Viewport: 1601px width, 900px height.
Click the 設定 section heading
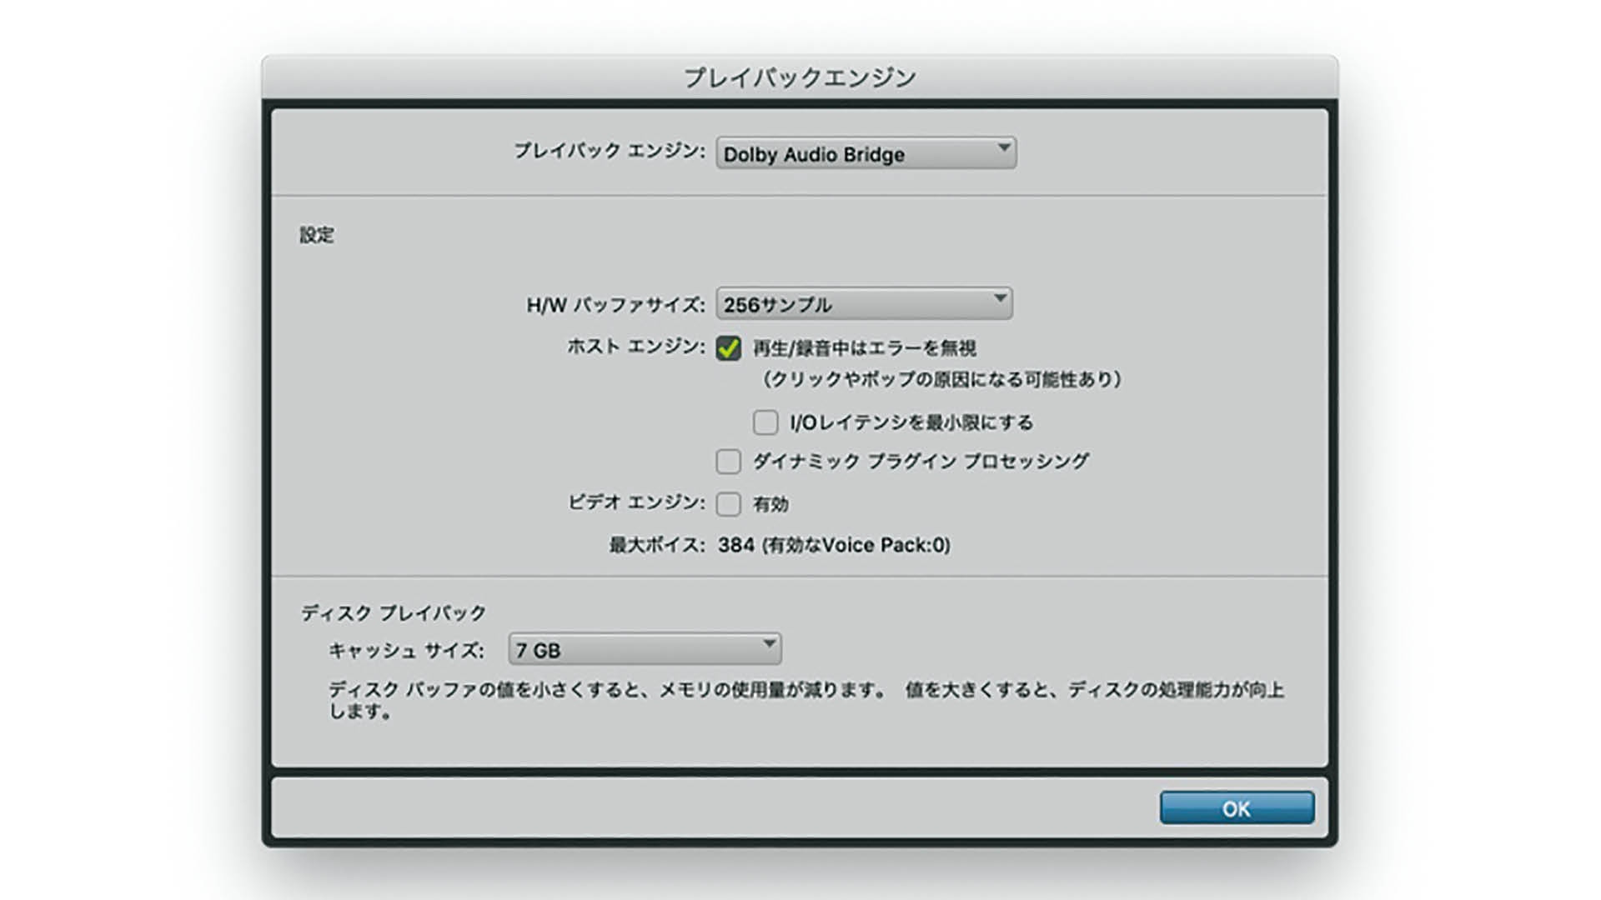[x=317, y=235]
